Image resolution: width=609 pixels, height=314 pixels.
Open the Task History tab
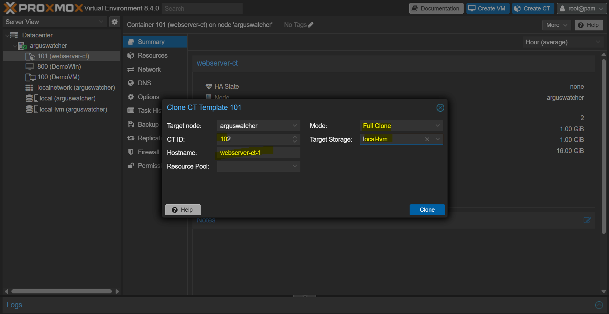click(x=143, y=111)
